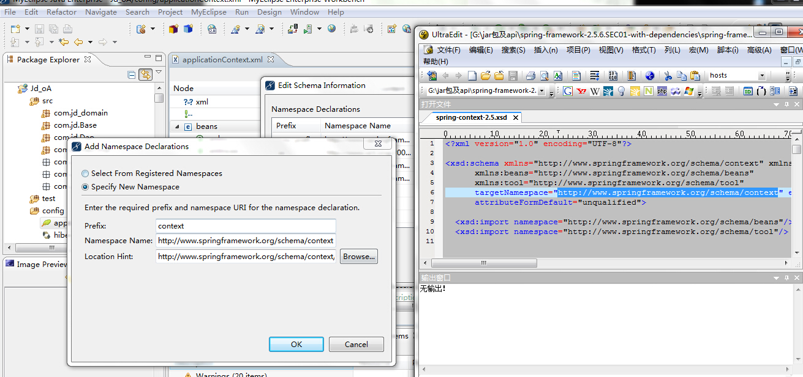
Task: Click UltraEdit print icon
Action: [530, 76]
